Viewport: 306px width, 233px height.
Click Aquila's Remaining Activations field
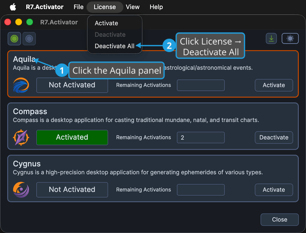[201, 85]
